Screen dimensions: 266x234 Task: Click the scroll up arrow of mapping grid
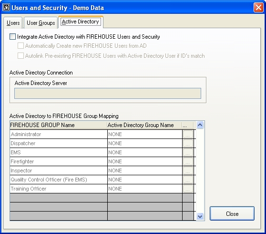(200, 125)
